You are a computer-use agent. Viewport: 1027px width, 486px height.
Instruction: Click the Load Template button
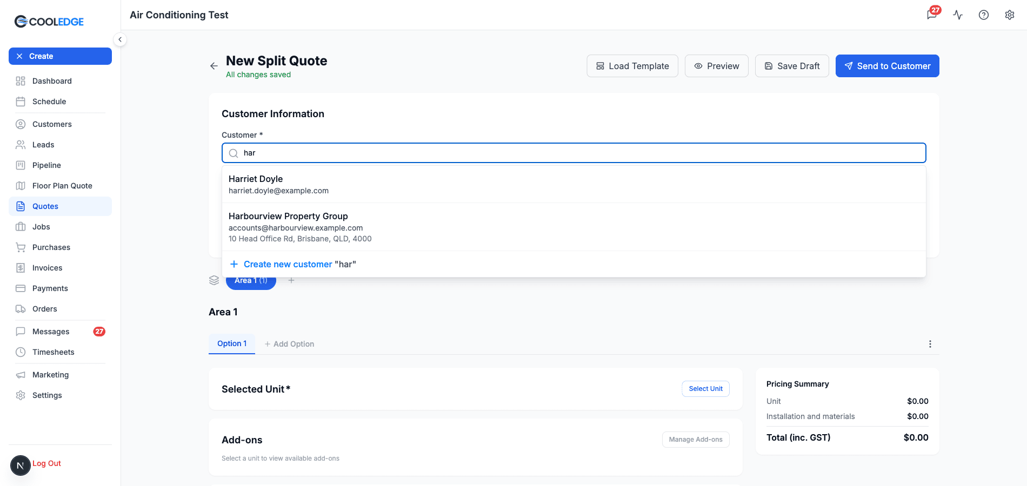point(632,66)
